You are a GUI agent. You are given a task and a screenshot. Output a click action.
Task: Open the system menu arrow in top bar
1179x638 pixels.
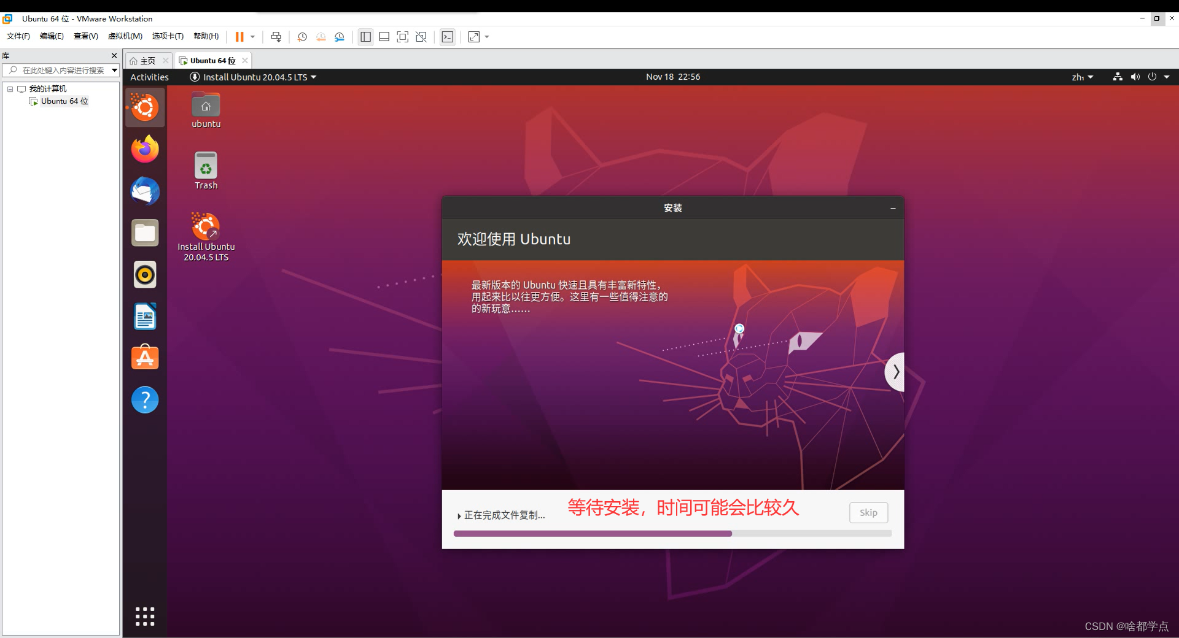(x=1167, y=77)
